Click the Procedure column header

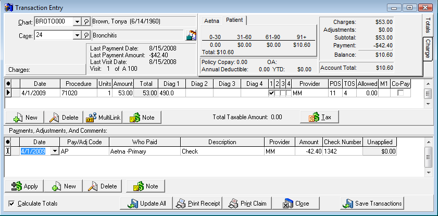click(79, 84)
